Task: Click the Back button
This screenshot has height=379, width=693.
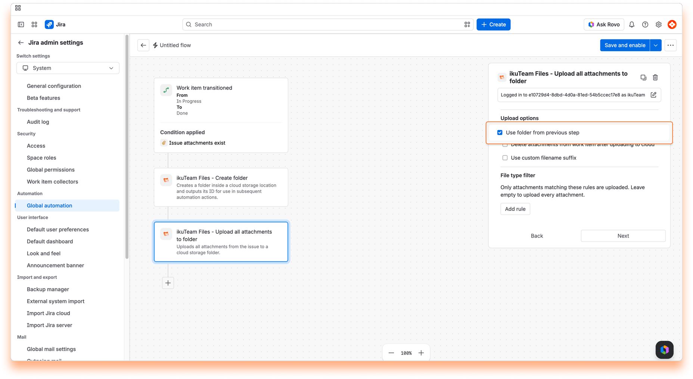Action: [537, 236]
